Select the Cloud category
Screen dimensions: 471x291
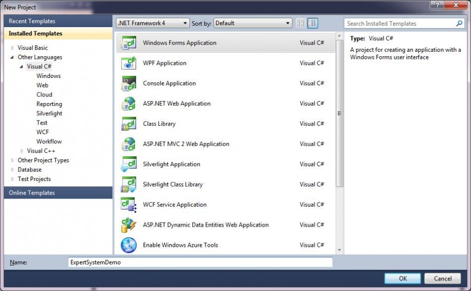(44, 94)
